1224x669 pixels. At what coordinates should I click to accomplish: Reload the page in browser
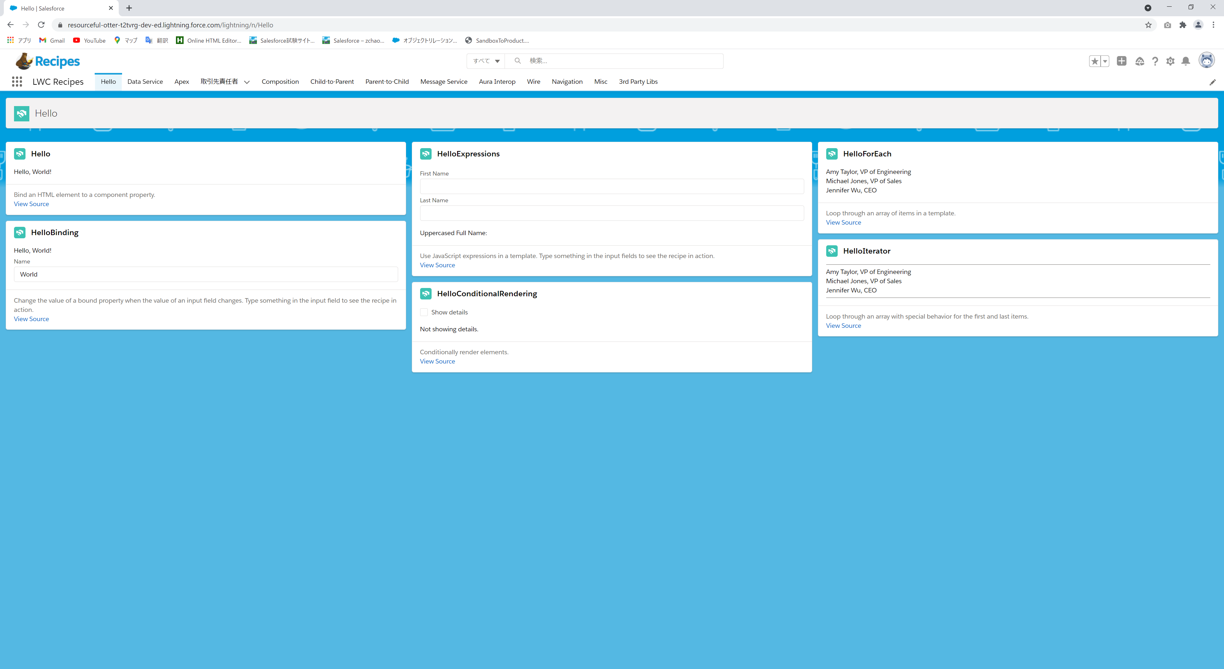(x=41, y=25)
